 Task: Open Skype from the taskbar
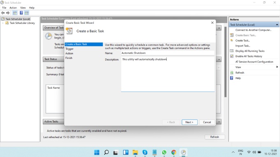(x=145, y=152)
